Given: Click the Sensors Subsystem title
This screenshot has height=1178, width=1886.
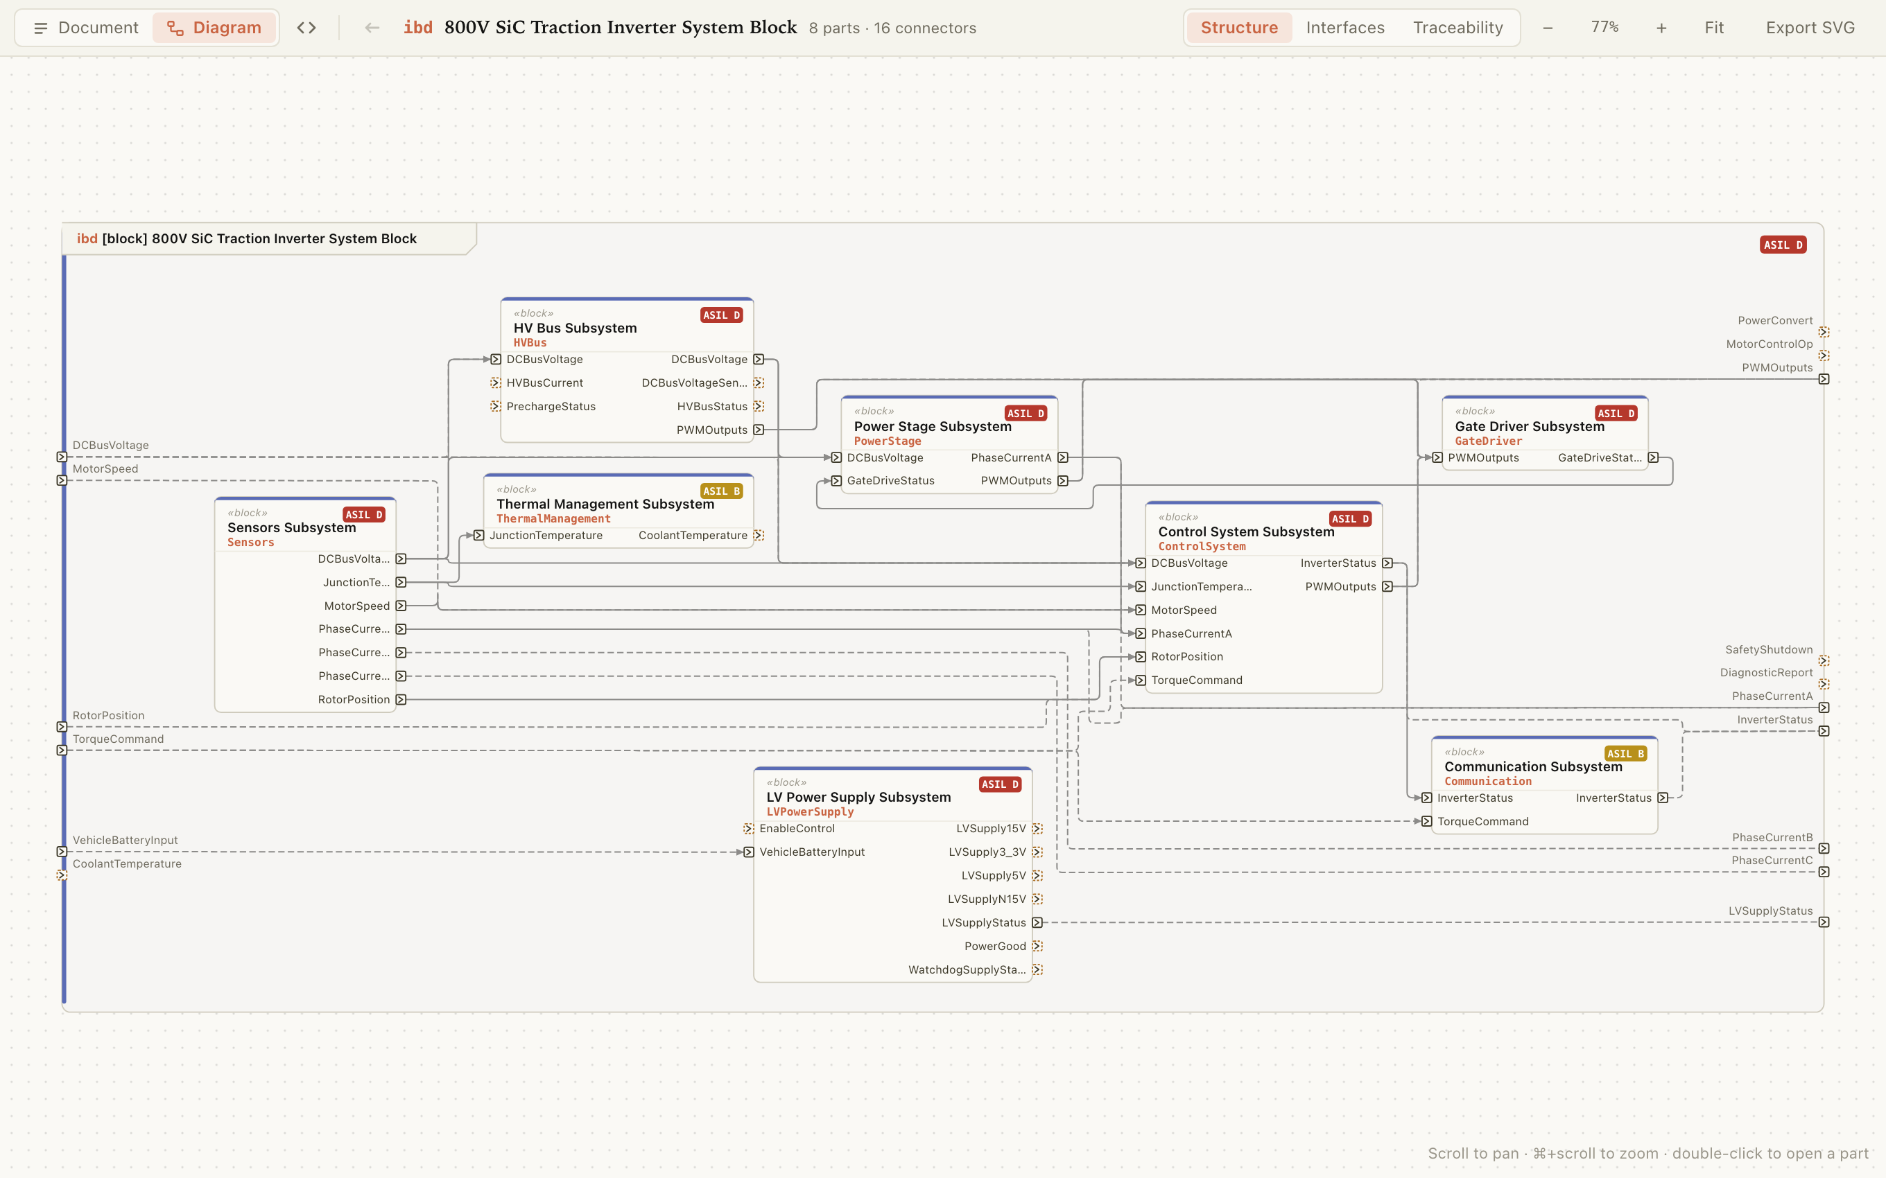Looking at the screenshot, I should tap(291, 527).
